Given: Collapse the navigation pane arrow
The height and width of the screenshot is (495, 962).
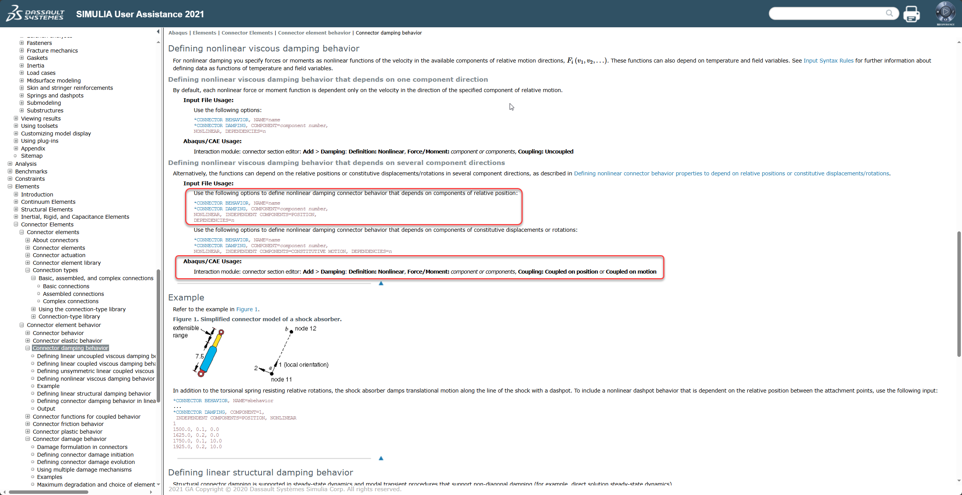Looking at the screenshot, I should tap(158, 31).
